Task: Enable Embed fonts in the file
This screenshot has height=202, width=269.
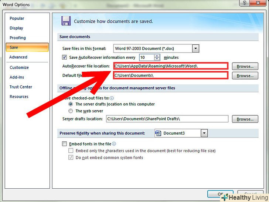Action: pyautogui.click(x=64, y=144)
